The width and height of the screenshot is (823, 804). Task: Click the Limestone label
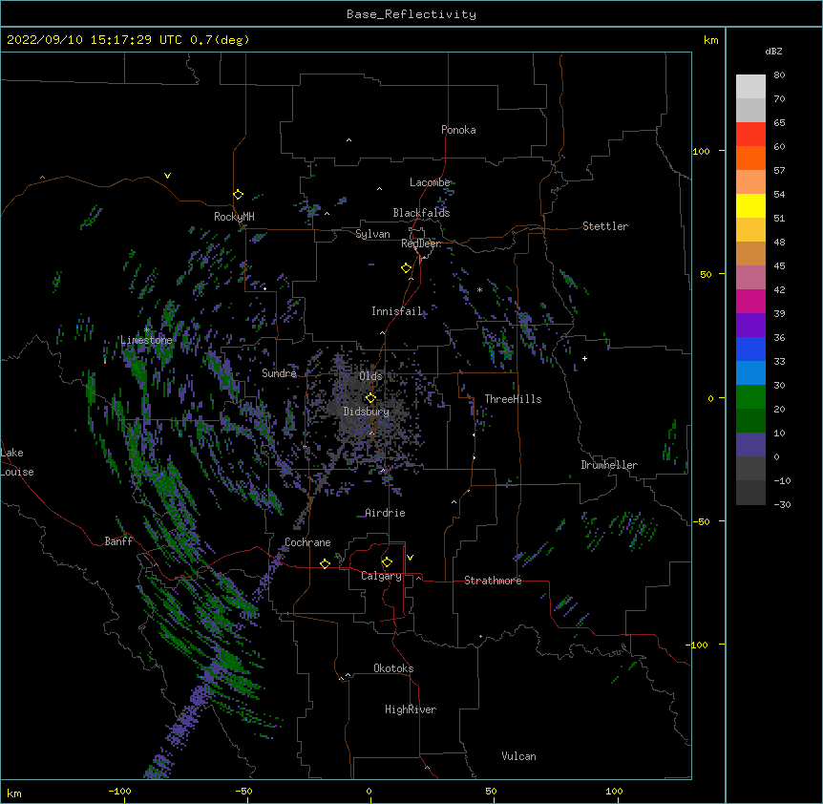(146, 340)
